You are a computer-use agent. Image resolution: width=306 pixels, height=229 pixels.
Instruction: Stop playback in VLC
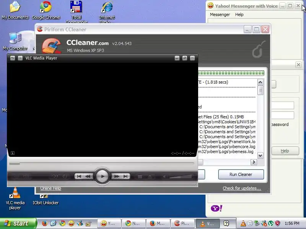pos(140,177)
